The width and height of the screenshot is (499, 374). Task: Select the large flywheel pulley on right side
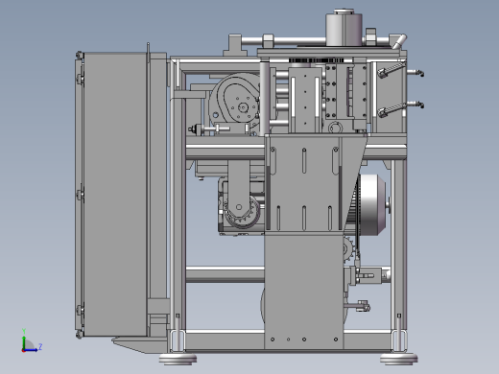(373, 205)
